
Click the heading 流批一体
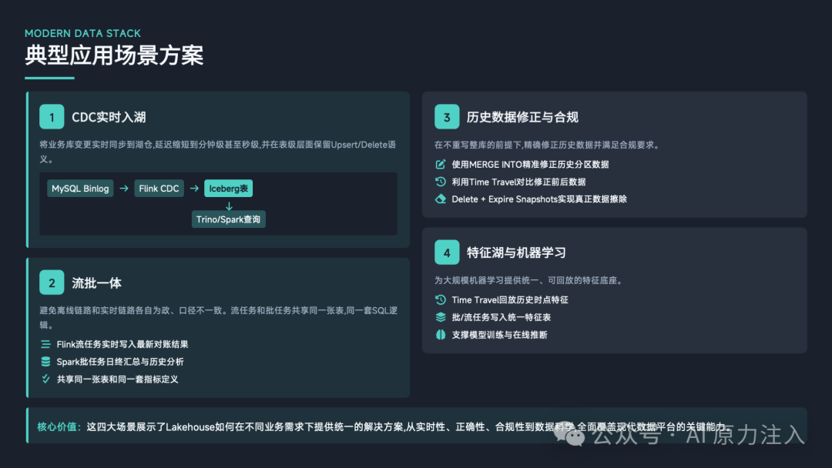click(96, 283)
